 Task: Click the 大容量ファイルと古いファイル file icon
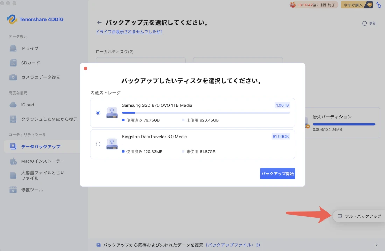pyautogui.click(x=13, y=175)
